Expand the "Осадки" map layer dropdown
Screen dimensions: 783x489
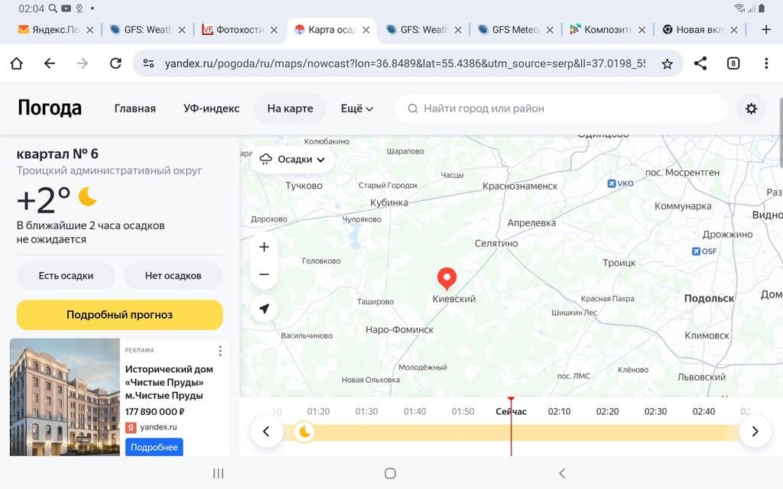click(293, 160)
